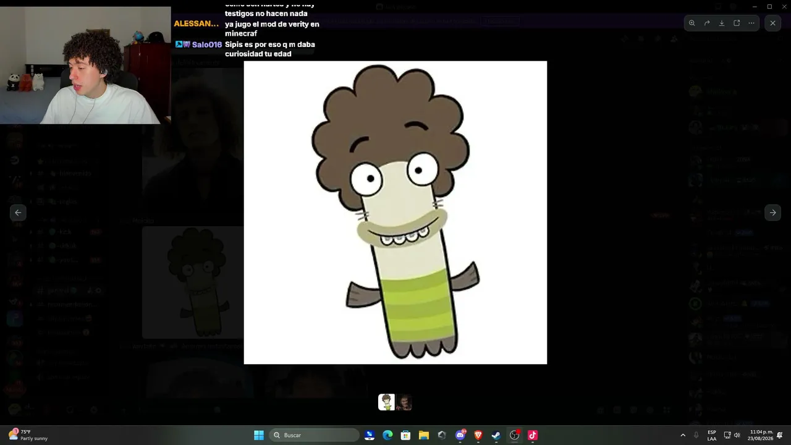Click the Buscar taskbar search field
Screen dimensions: 791x445
point(315,435)
